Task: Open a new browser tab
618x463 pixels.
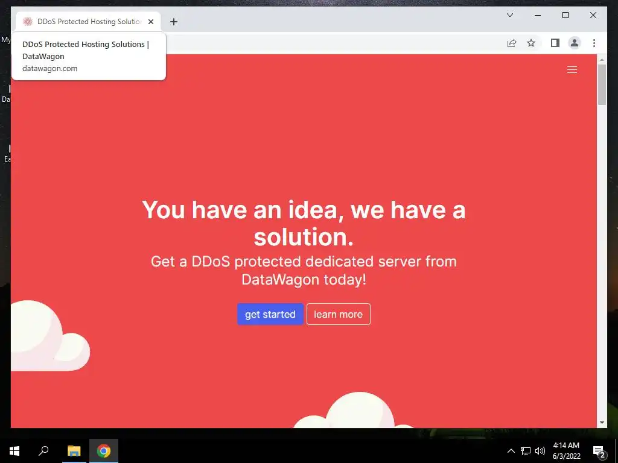Action: (x=173, y=22)
